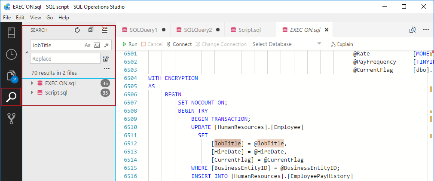Click Connect in the query toolbar
This screenshot has height=181, width=434.
(x=179, y=44)
